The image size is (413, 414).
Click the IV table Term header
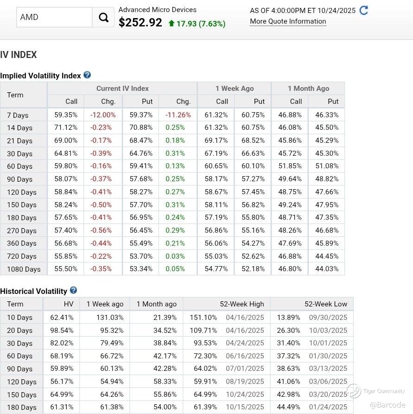(15, 95)
